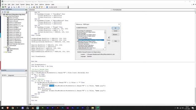Image resolution: width=196 pixels, height=110 pixels.
Task: Click the Break pause toolbar icon
Action: [29, 7]
